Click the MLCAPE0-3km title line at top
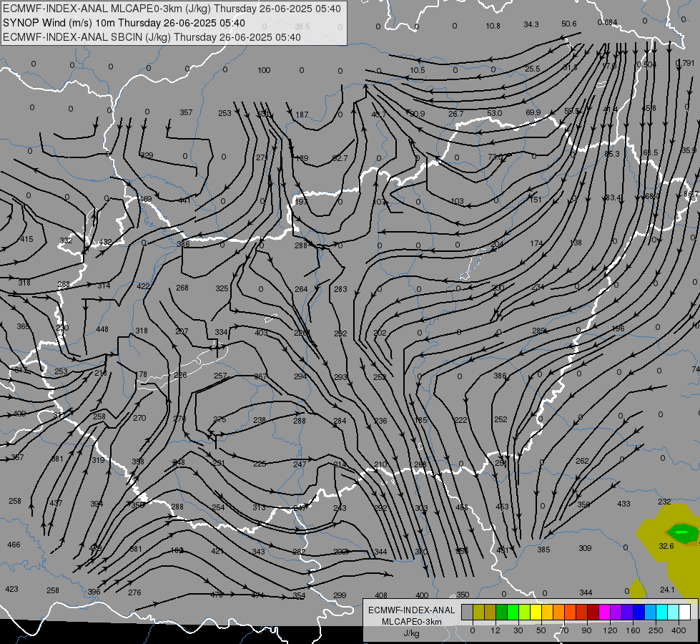700x644 pixels. point(172,9)
